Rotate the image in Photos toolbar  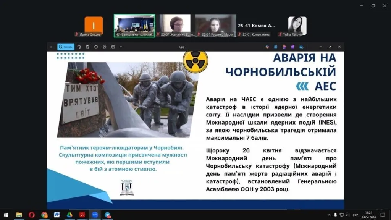[79, 47]
